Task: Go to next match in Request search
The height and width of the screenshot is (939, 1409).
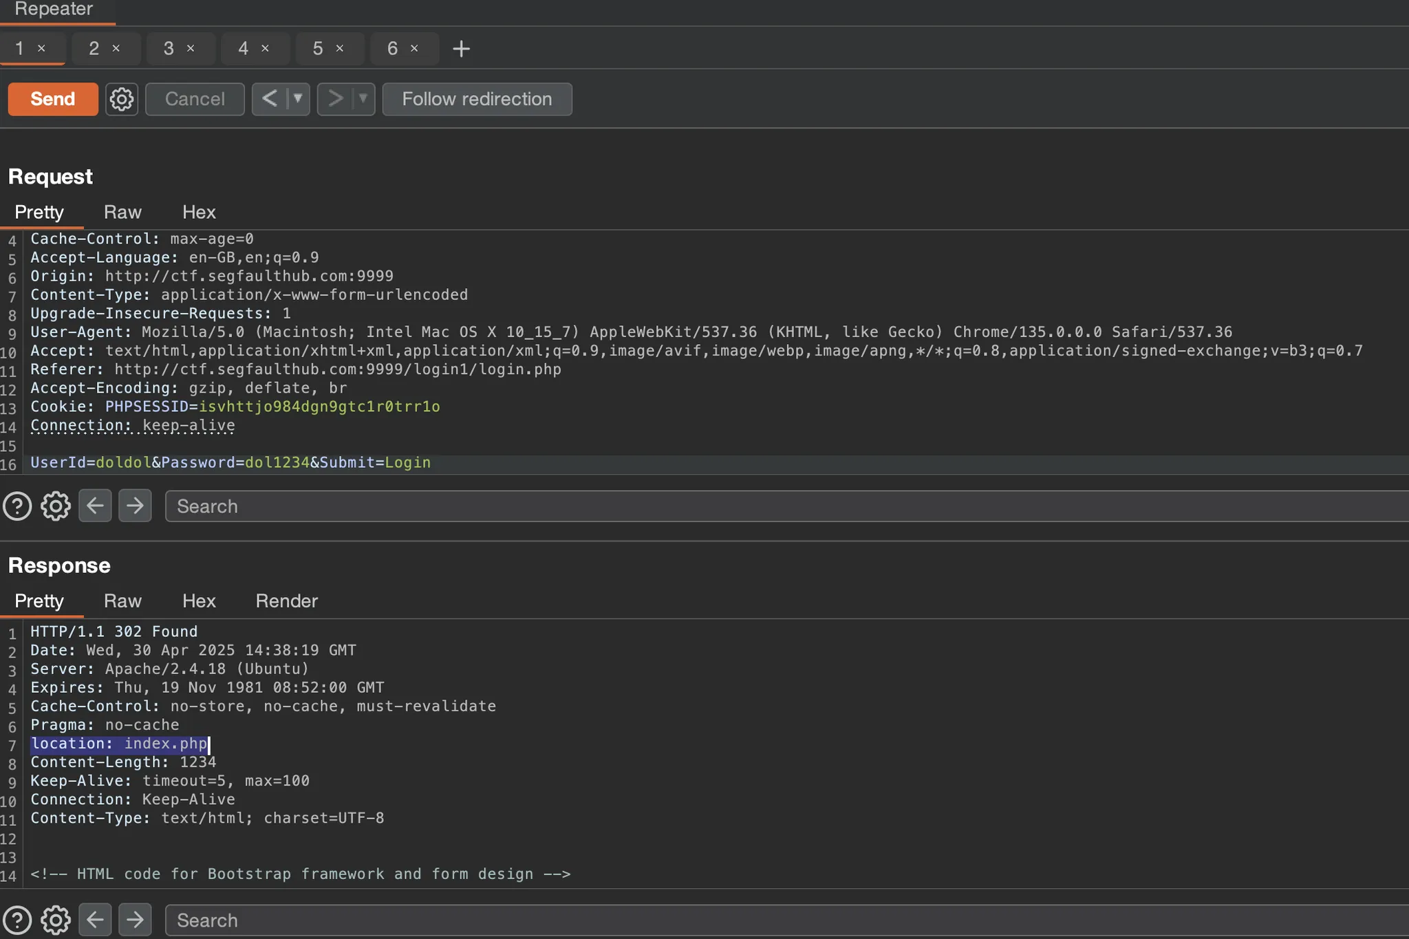Action: point(135,506)
